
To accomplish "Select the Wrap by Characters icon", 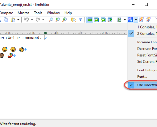I will (96, 20).
